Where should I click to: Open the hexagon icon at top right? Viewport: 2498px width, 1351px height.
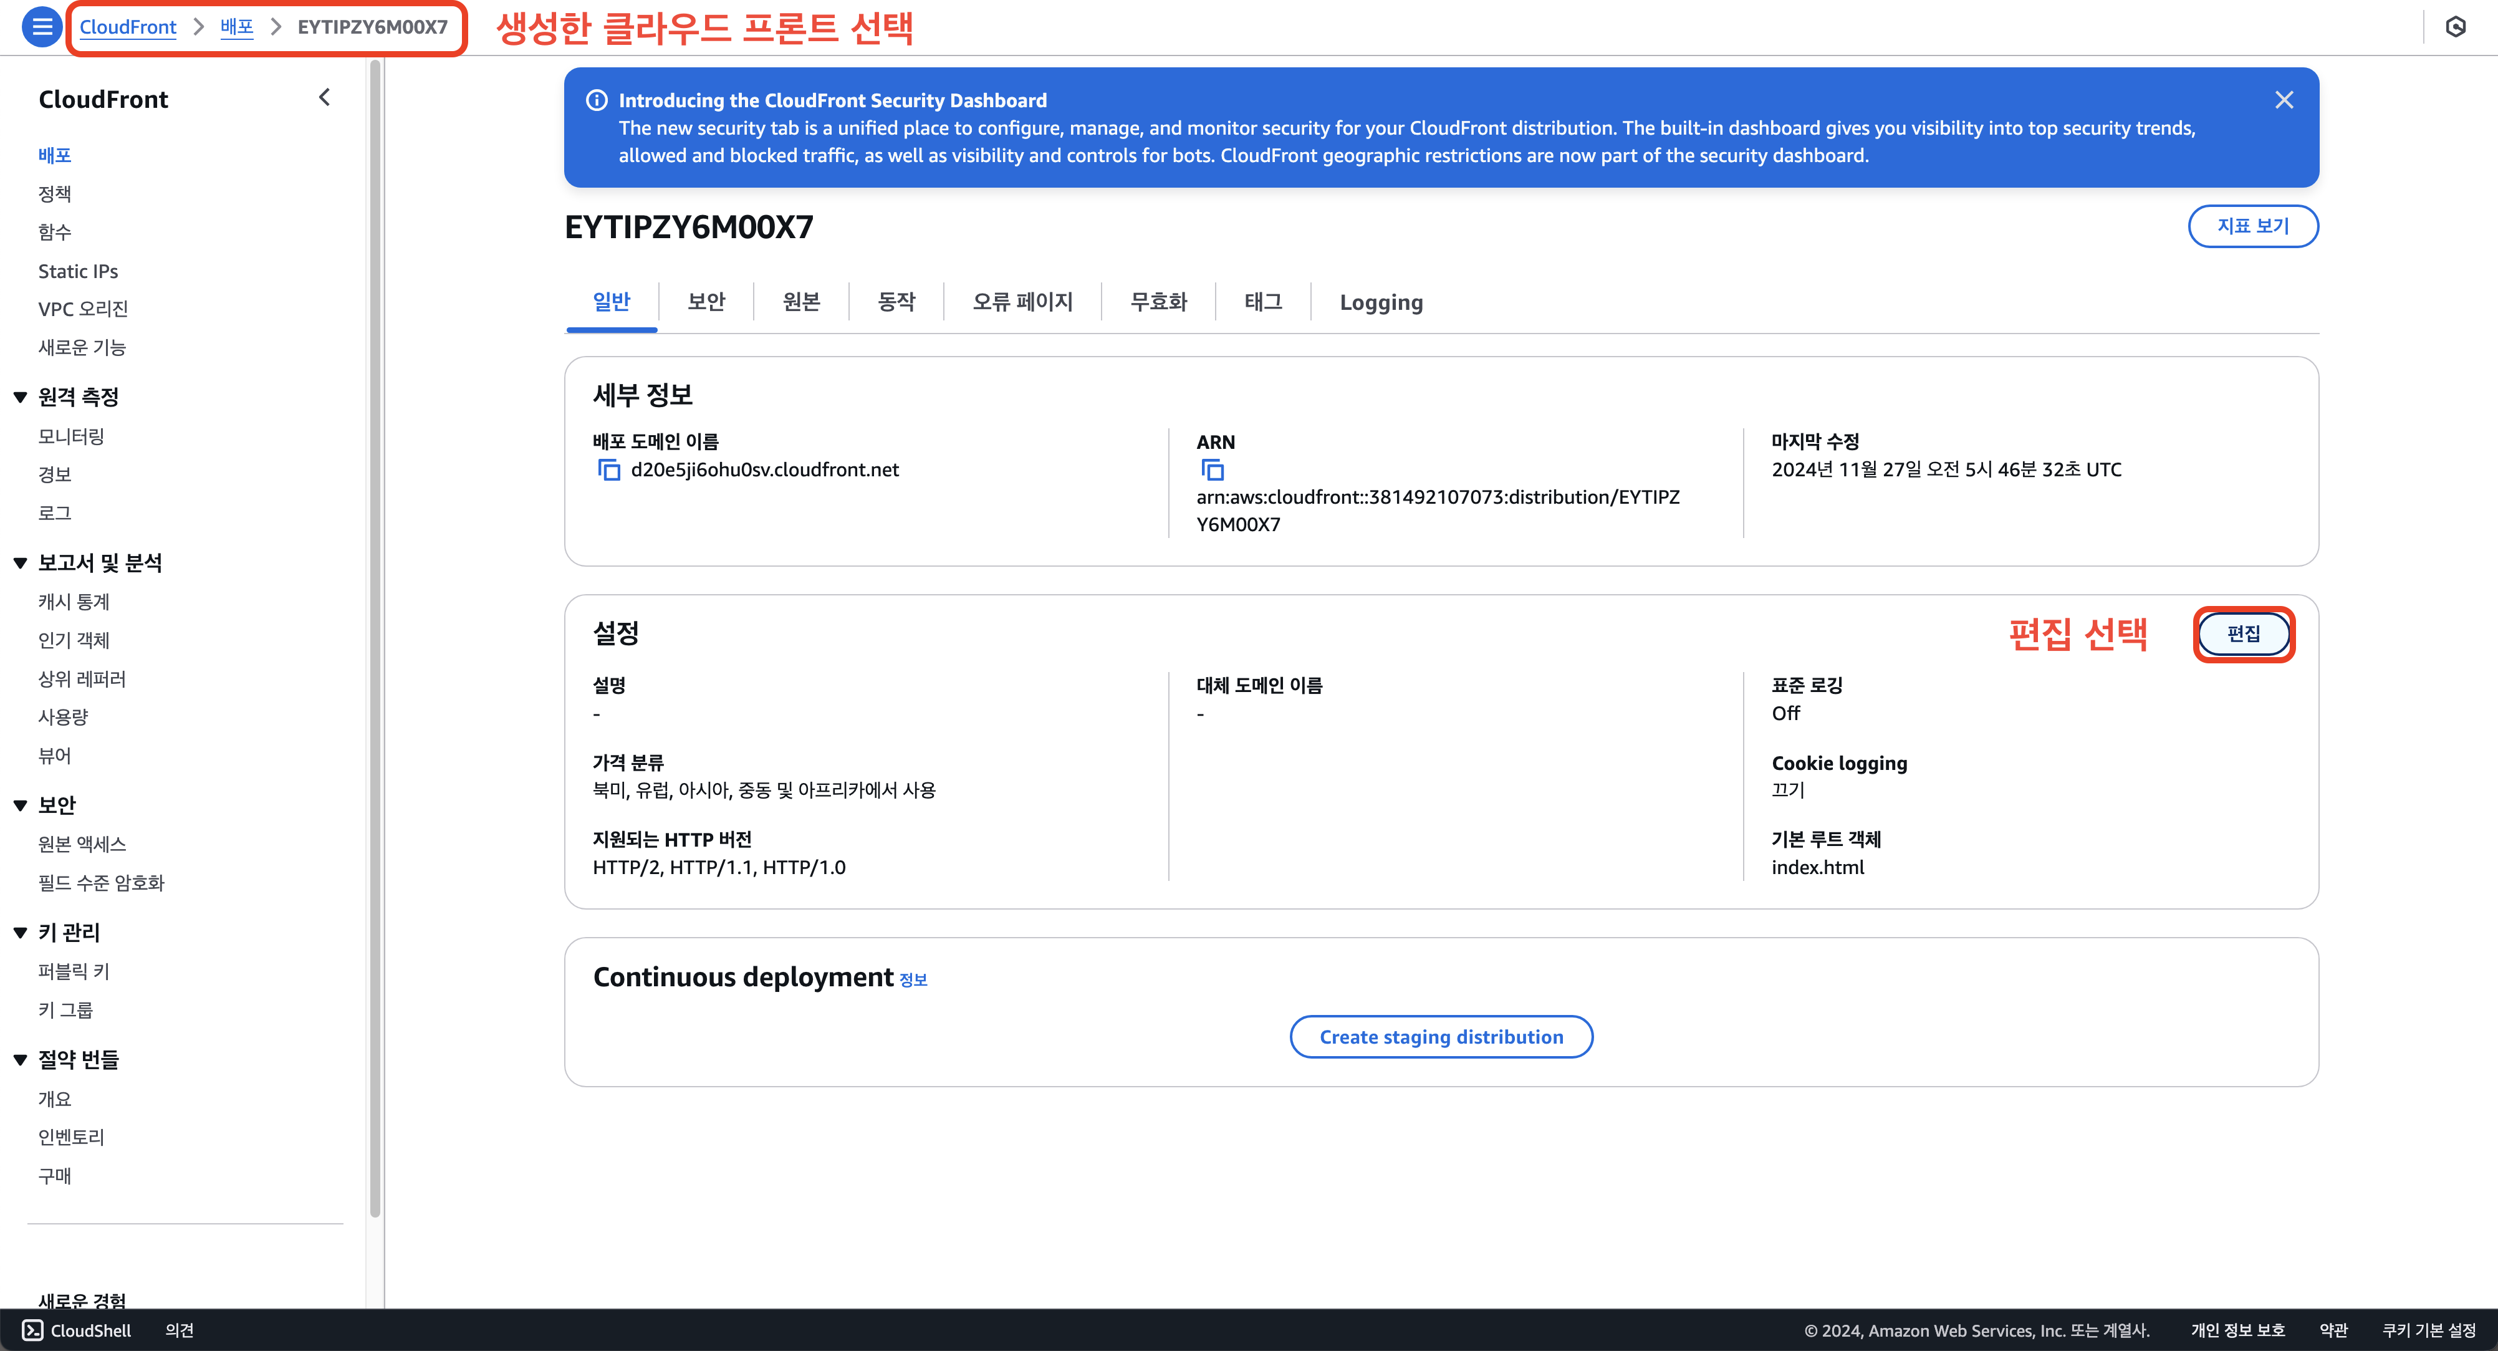pos(2456,26)
